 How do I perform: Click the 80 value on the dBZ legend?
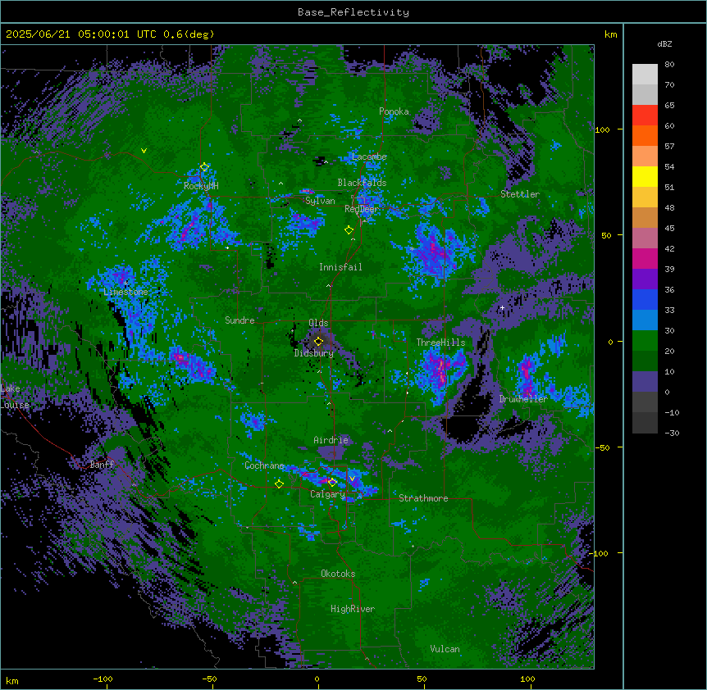pos(669,65)
